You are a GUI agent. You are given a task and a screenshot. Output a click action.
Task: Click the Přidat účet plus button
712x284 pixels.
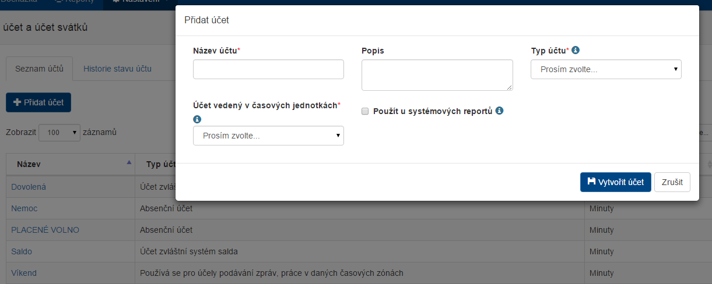tap(38, 102)
